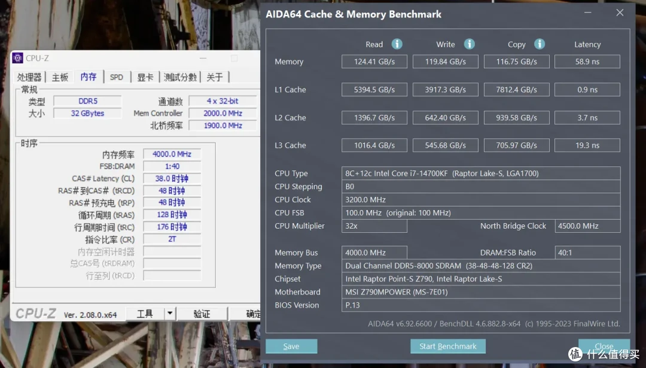The width and height of the screenshot is (646, 368).
Task: Select the 内存 tab in CPU-Z
Action: click(x=88, y=76)
